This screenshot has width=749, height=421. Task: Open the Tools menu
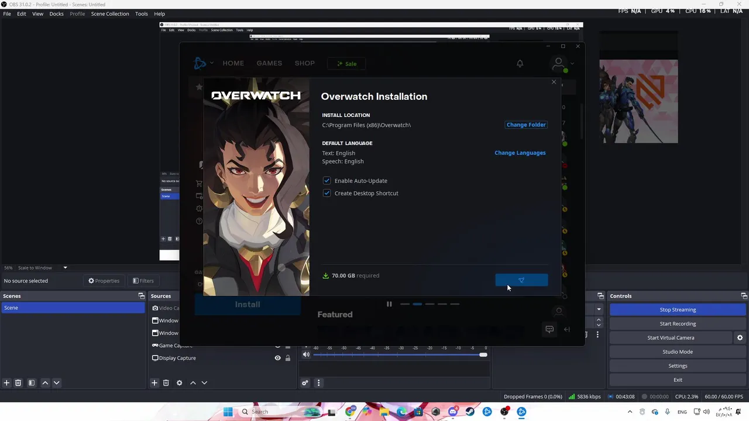142,13
